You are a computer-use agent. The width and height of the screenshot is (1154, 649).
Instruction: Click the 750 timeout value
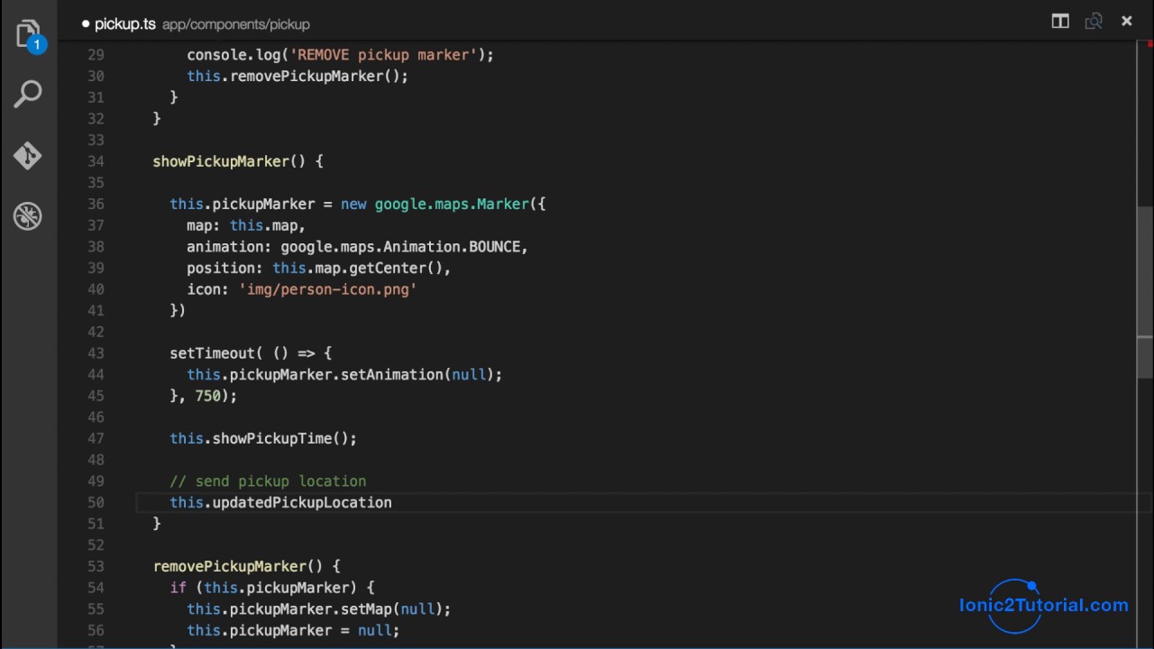[x=207, y=396]
